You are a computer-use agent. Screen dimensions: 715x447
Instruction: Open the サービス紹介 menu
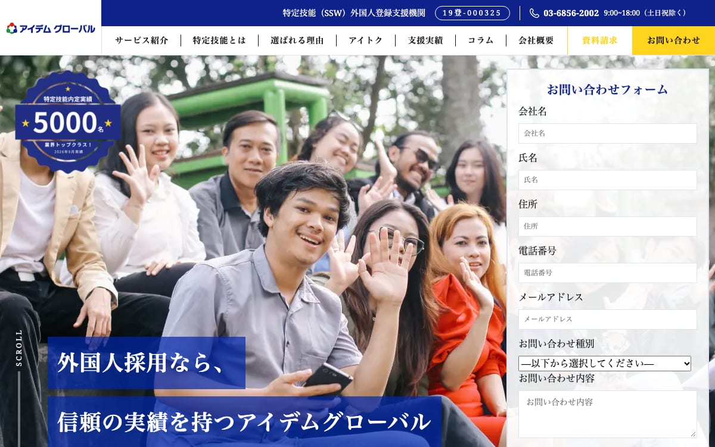pyautogui.click(x=141, y=41)
